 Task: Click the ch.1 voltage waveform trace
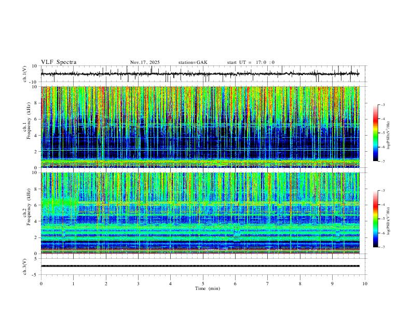(200, 74)
